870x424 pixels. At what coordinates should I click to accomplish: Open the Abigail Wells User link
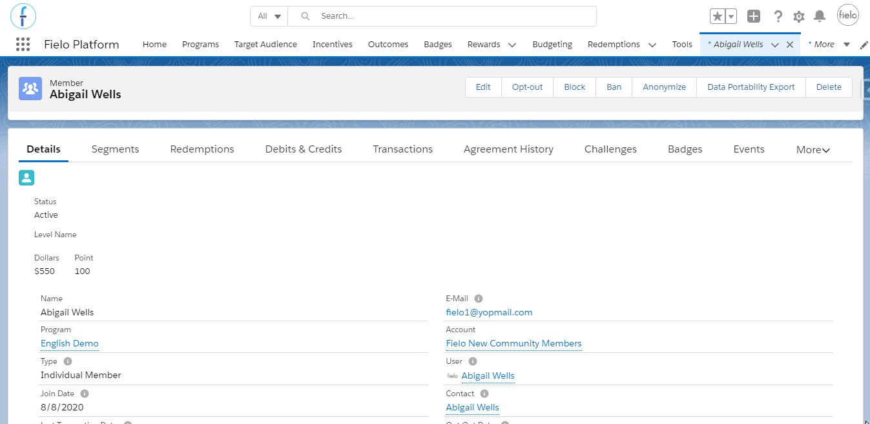tap(488, 376)
